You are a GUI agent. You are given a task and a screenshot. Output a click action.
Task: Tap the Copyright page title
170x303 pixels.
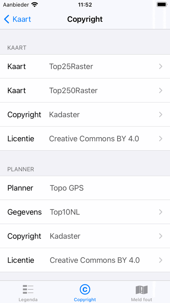pyautogui.click(x=85, y=19)
